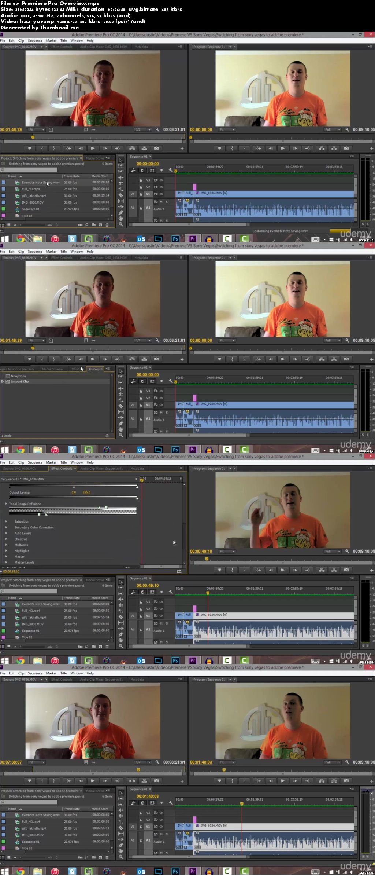Toggle A1 track lock in frame at 00:01:40:03
375x875 pixels.
point(141,840)
